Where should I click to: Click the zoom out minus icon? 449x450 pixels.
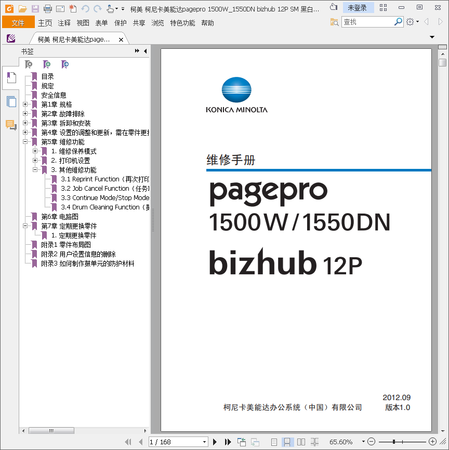tap(372, 441)
